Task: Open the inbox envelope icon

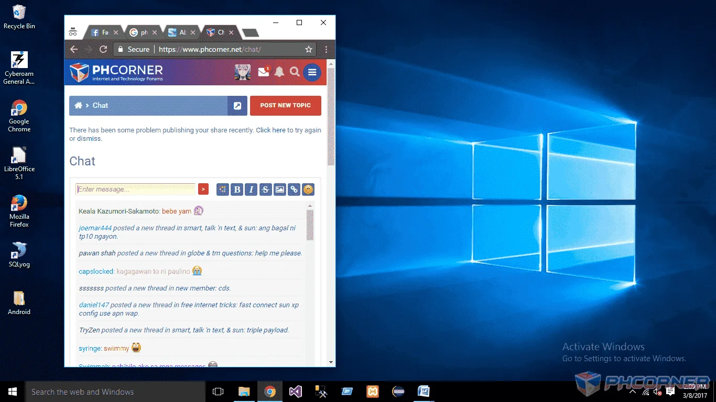Action: [x=264, y=72]
